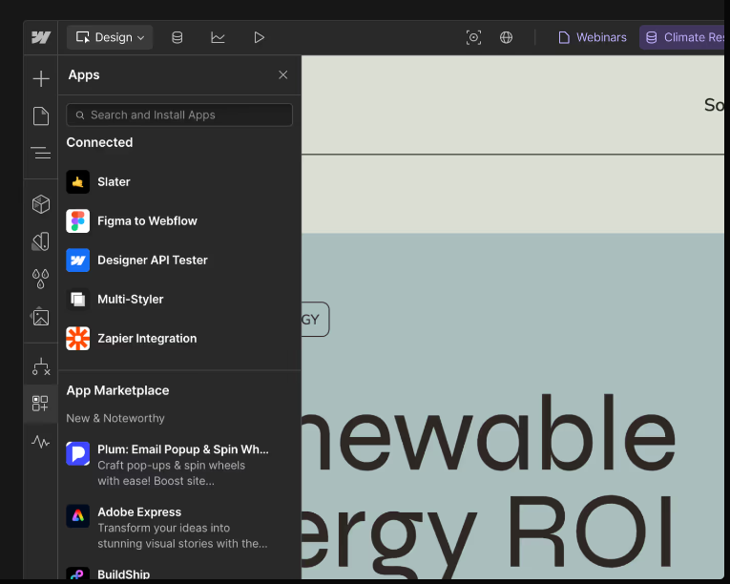Open the Logic flow icon
This screenshot has height=584, width=730.
[41, 367]
